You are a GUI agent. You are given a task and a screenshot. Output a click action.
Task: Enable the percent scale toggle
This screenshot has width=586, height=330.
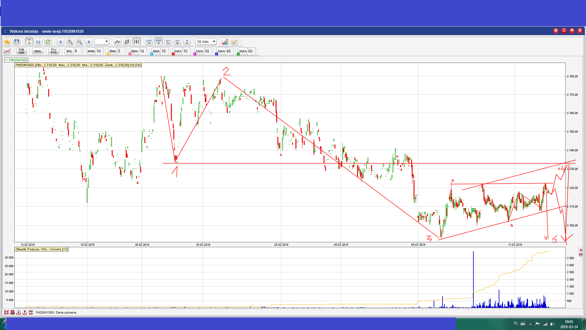click(187, 42)
